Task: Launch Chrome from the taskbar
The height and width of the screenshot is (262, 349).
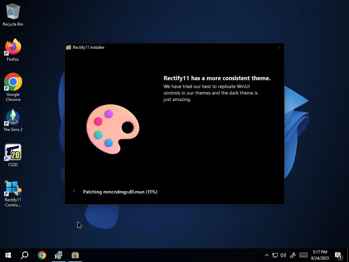Action: [x=42, y=255]
